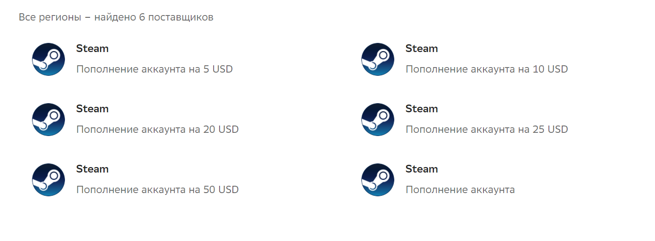
Task: Select 'Пополнение аккаунта на 20 USD'
Action: 157,130
